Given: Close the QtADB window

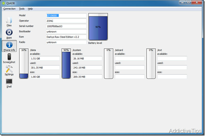Looking at the screenshot, I should point(197,2).
